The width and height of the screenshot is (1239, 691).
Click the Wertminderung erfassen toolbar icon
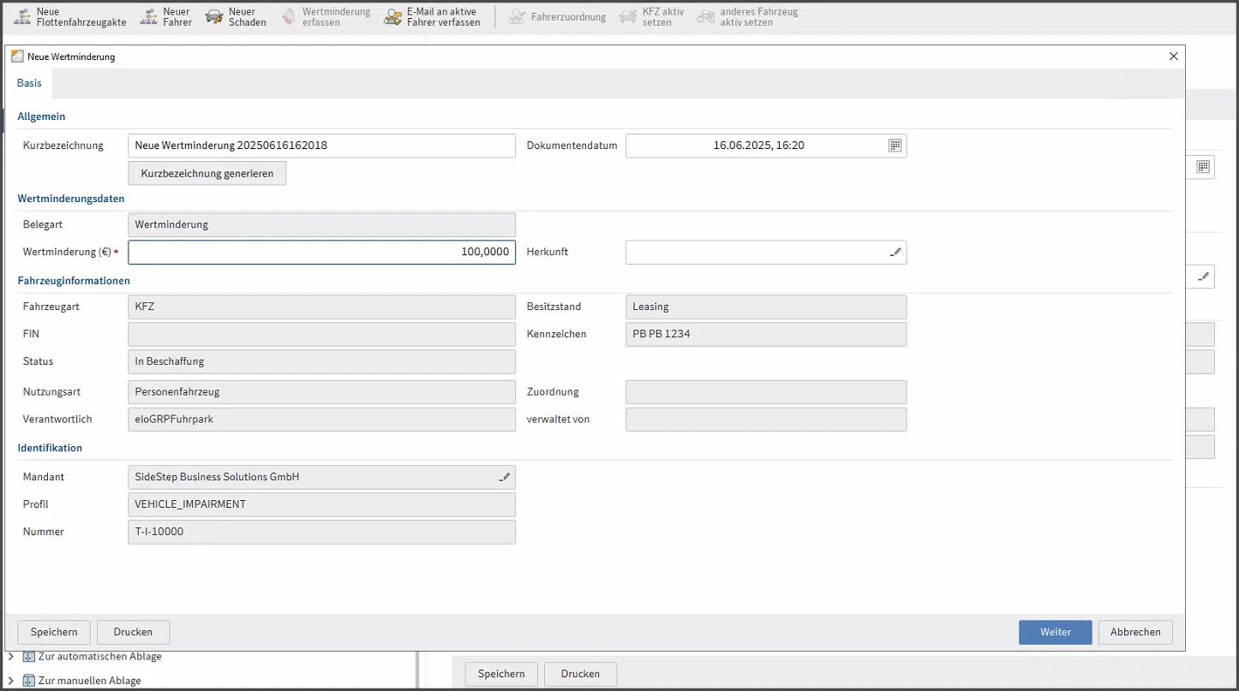[x=289, y=16]
